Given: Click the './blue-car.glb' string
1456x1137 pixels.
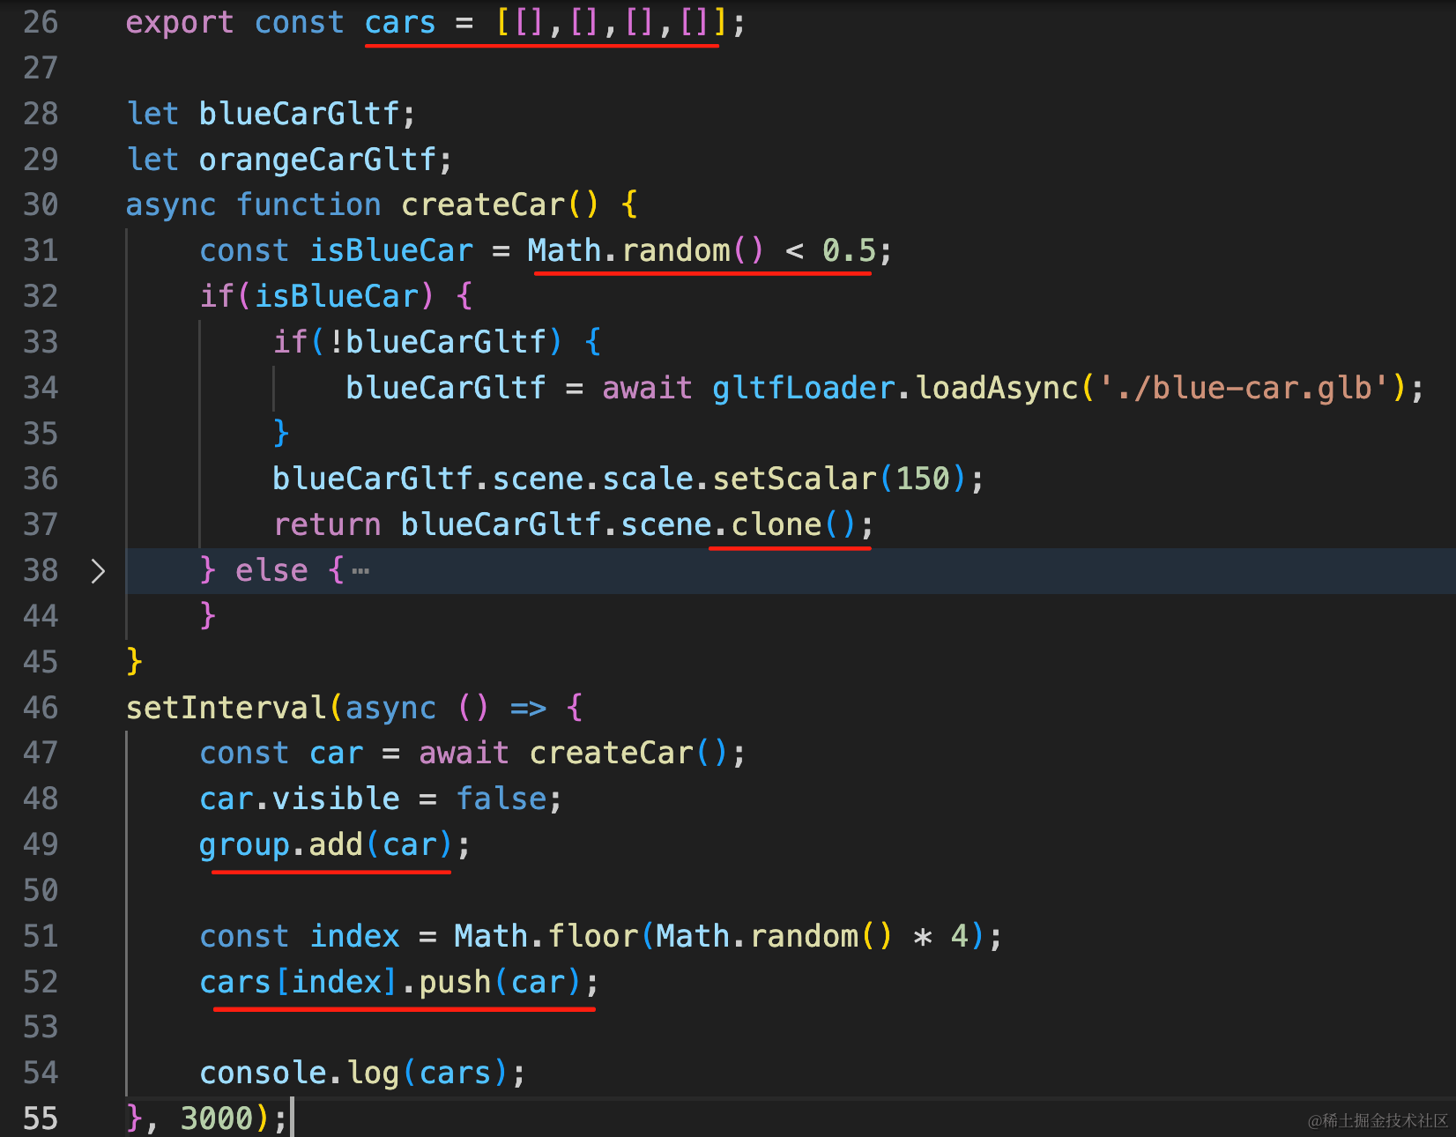Looking at the screenshot, I should pyautogui.click(x=1244, y=388).
